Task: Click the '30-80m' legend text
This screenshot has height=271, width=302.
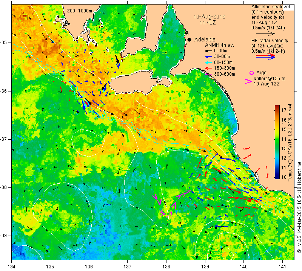Action: (x=222, y=57)
